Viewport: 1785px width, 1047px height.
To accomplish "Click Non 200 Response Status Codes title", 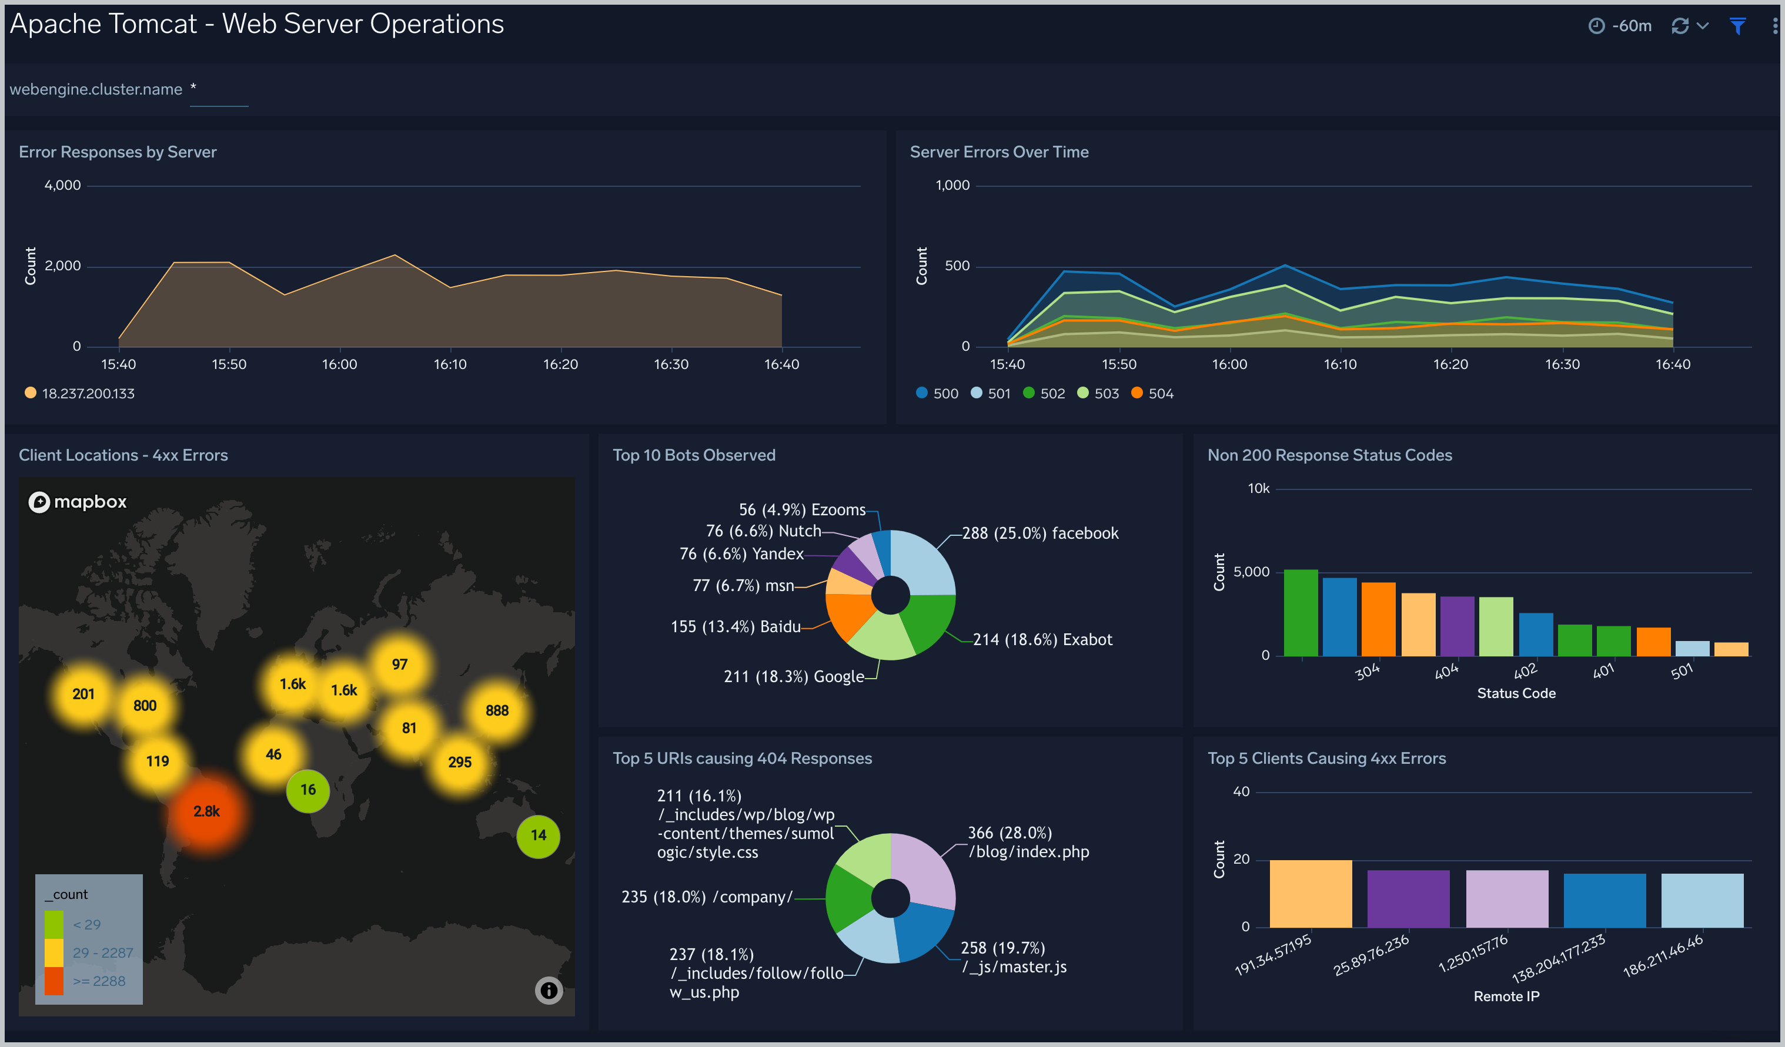I will click(x=1329, y=455).
